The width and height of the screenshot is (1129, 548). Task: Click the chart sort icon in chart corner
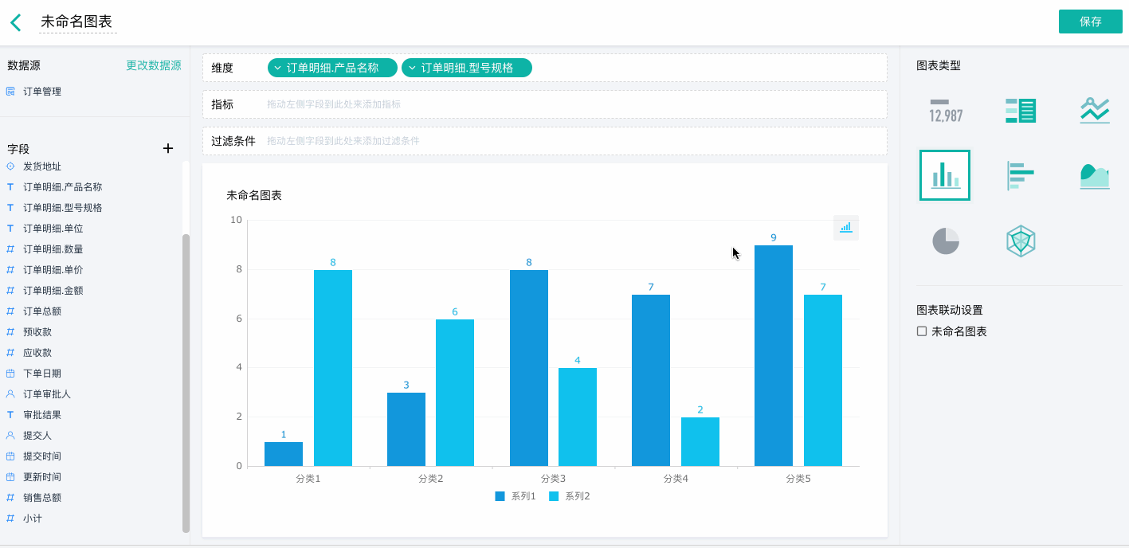click(x=845, y=228)
